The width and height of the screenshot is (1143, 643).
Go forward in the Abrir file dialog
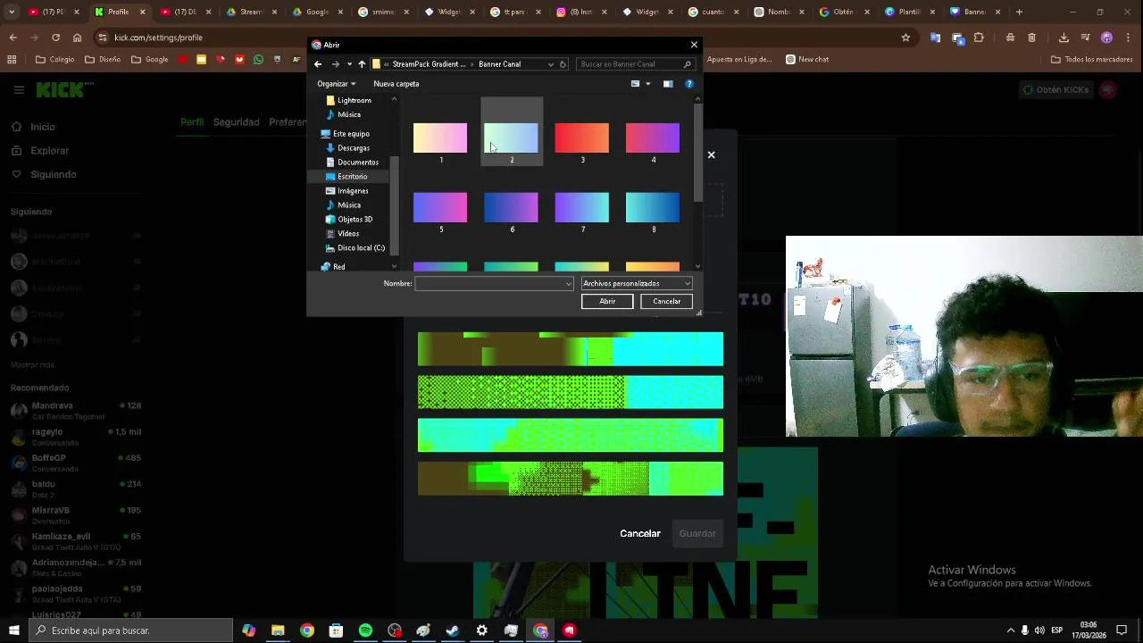click(335, 64)
